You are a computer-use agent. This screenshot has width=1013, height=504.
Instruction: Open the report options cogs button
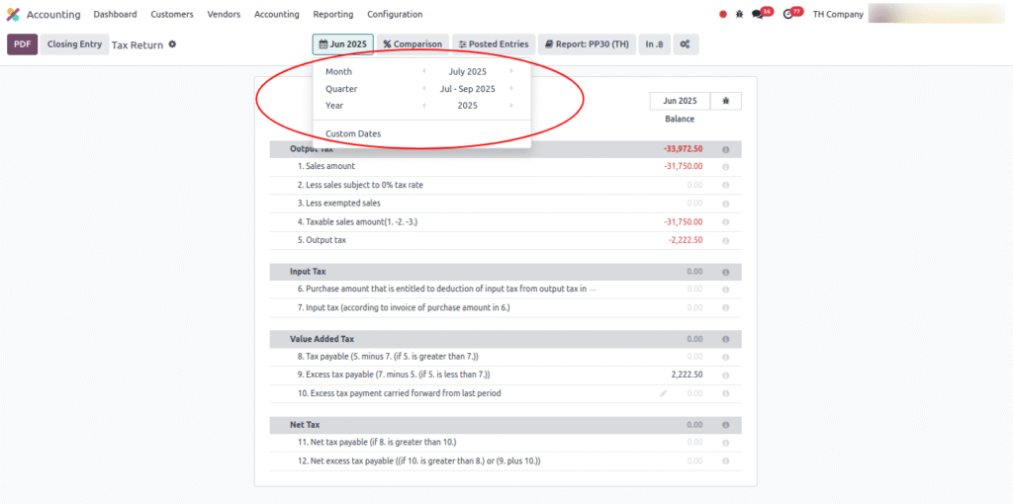[687, 44]
